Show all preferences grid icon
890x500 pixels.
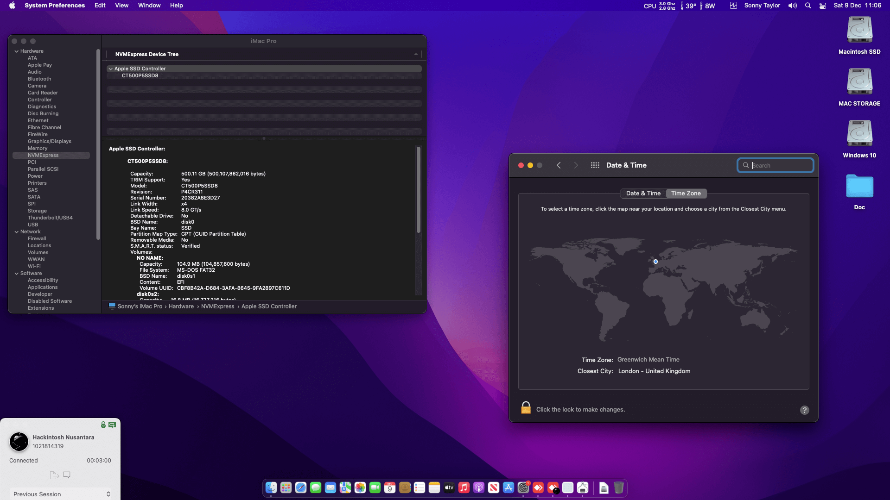pyautogui.click(x=595, y=165)
